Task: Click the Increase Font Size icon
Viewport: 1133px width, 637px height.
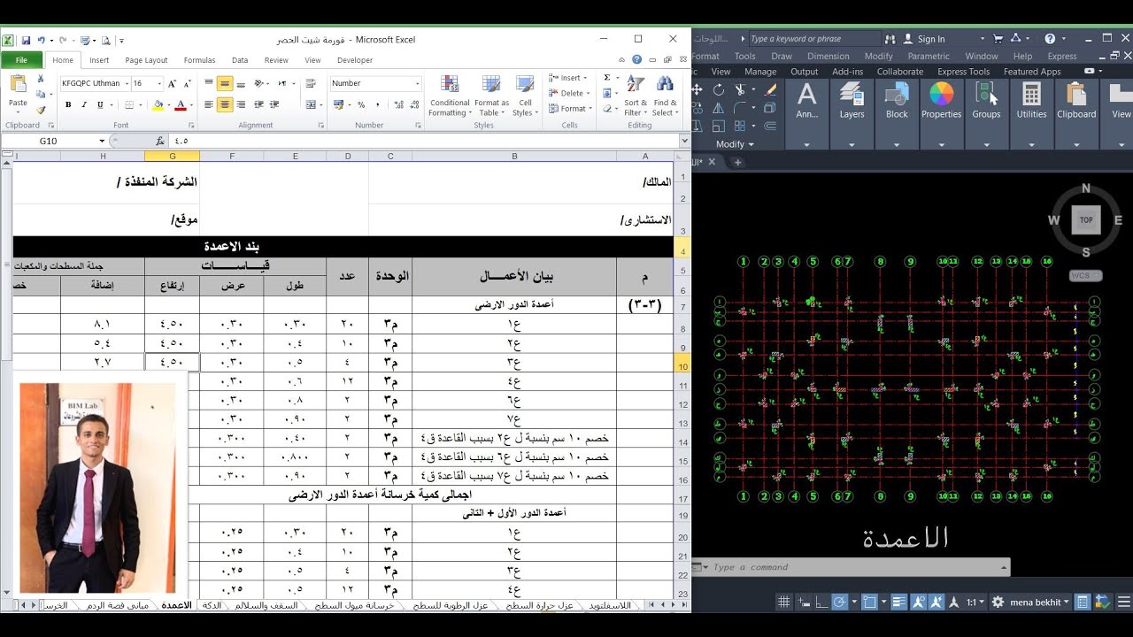Action: [173, 83]
